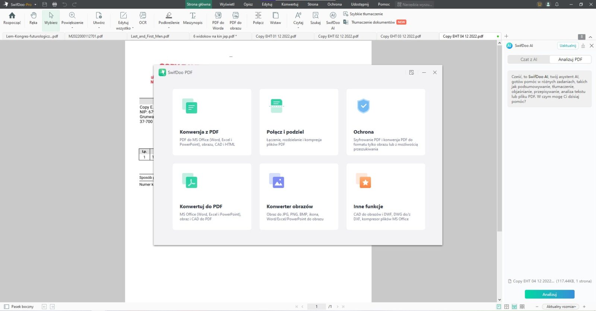Click the Wstaw insert icon
The height and width of the screenshot is (311, 596).
276,15
